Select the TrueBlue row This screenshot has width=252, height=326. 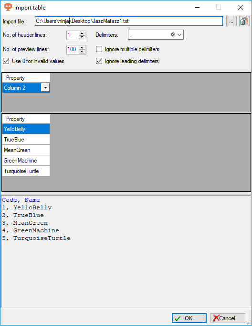pos(26,140)
